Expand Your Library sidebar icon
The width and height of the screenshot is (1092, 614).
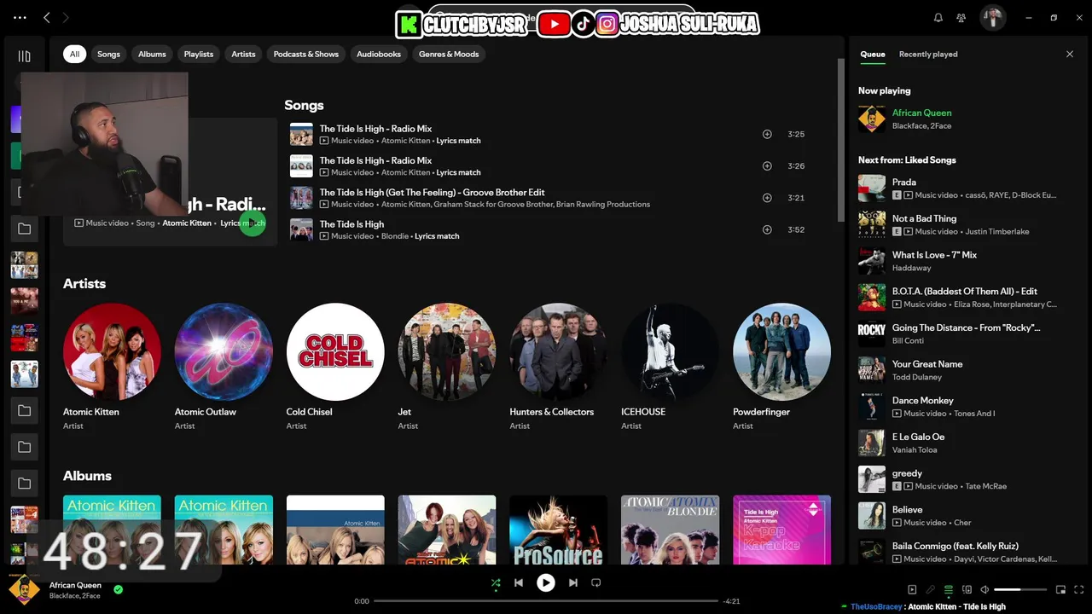pyautogui.click(x=24, y=56)
